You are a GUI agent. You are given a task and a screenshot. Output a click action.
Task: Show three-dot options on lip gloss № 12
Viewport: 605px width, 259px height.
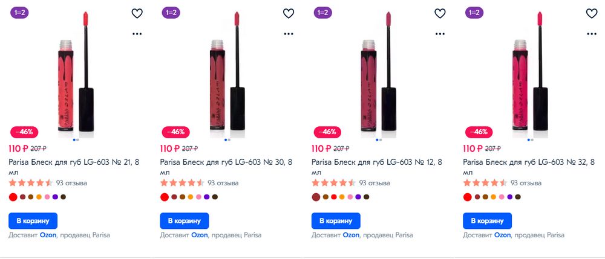(440, 34)
